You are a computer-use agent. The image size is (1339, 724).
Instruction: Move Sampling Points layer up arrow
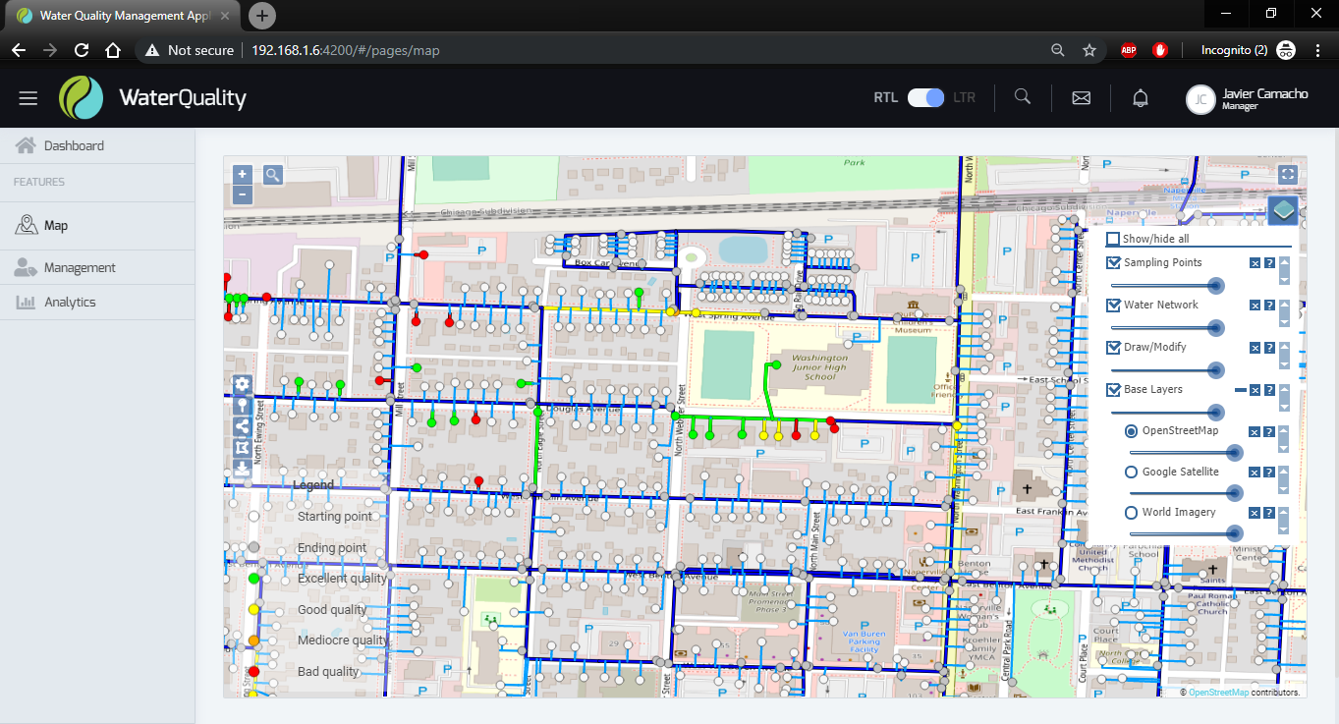[1284, 261]
